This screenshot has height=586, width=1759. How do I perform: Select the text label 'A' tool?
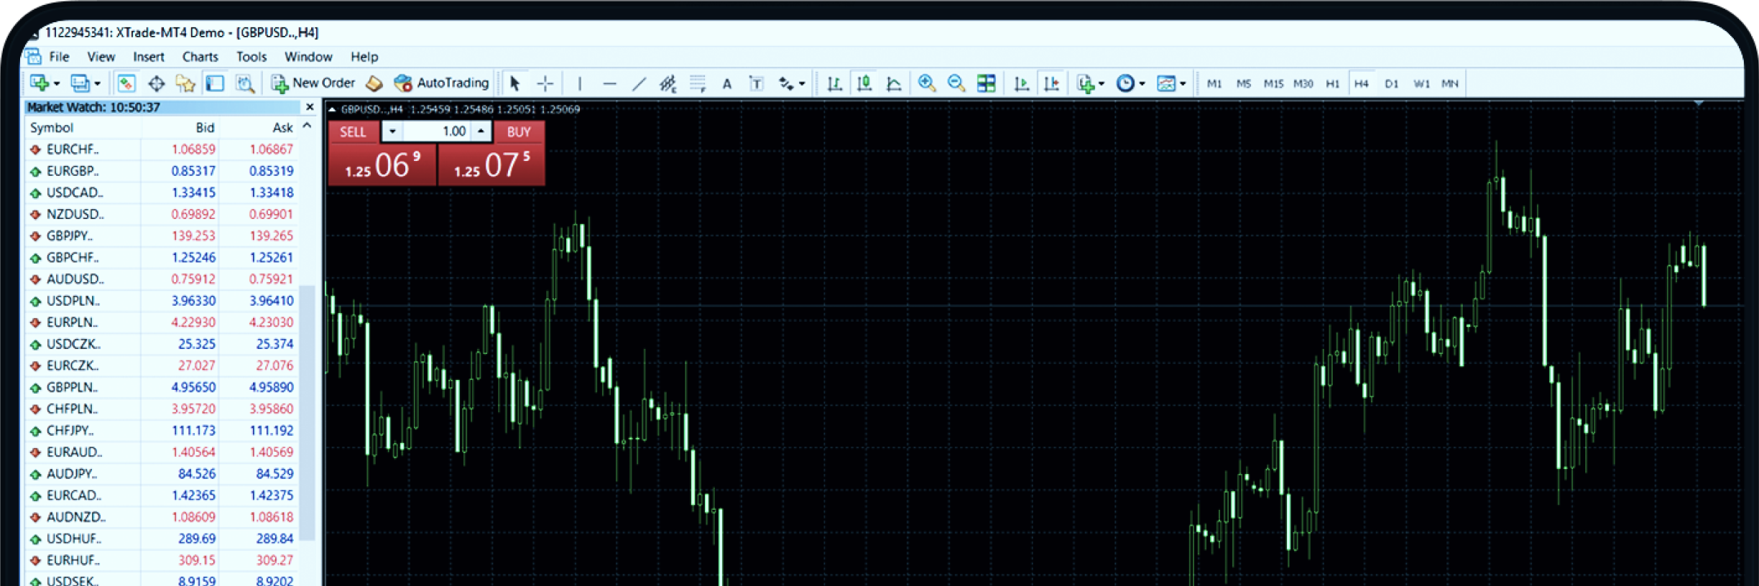point(727,84)
